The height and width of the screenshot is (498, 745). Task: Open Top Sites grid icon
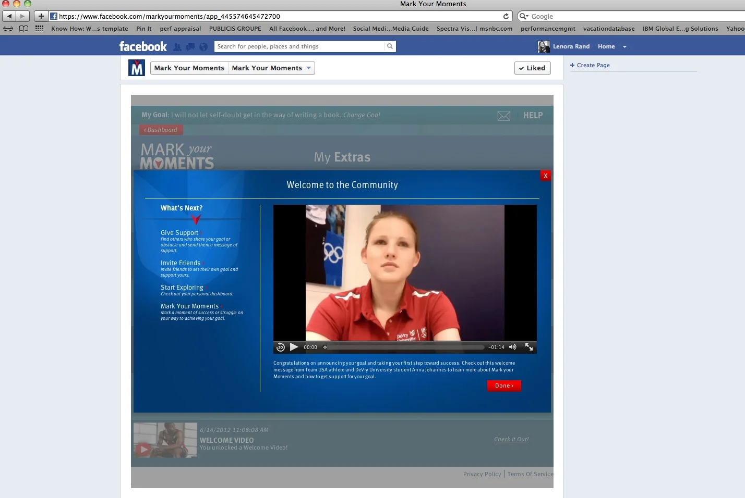(x=39, y=29)
